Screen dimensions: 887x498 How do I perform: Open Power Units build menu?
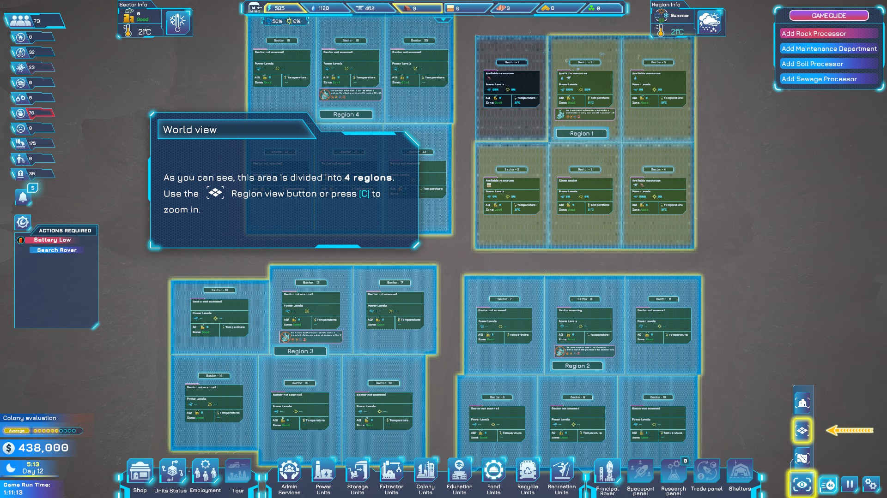[323, 471]
